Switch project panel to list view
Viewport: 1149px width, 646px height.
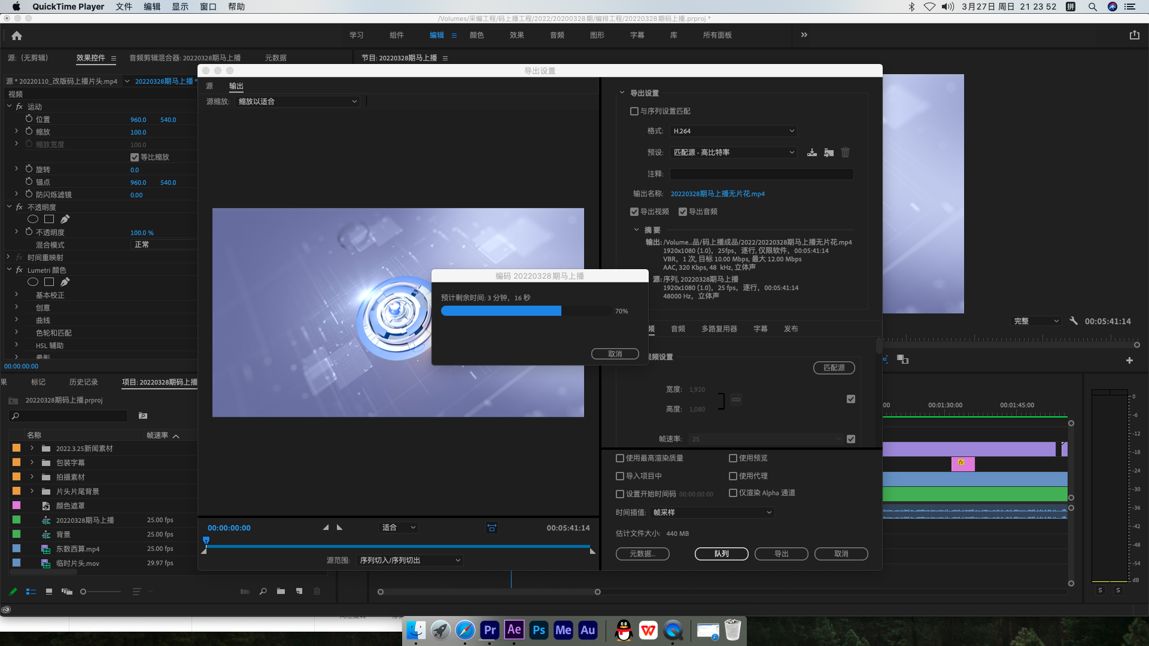tap(31, 592)
